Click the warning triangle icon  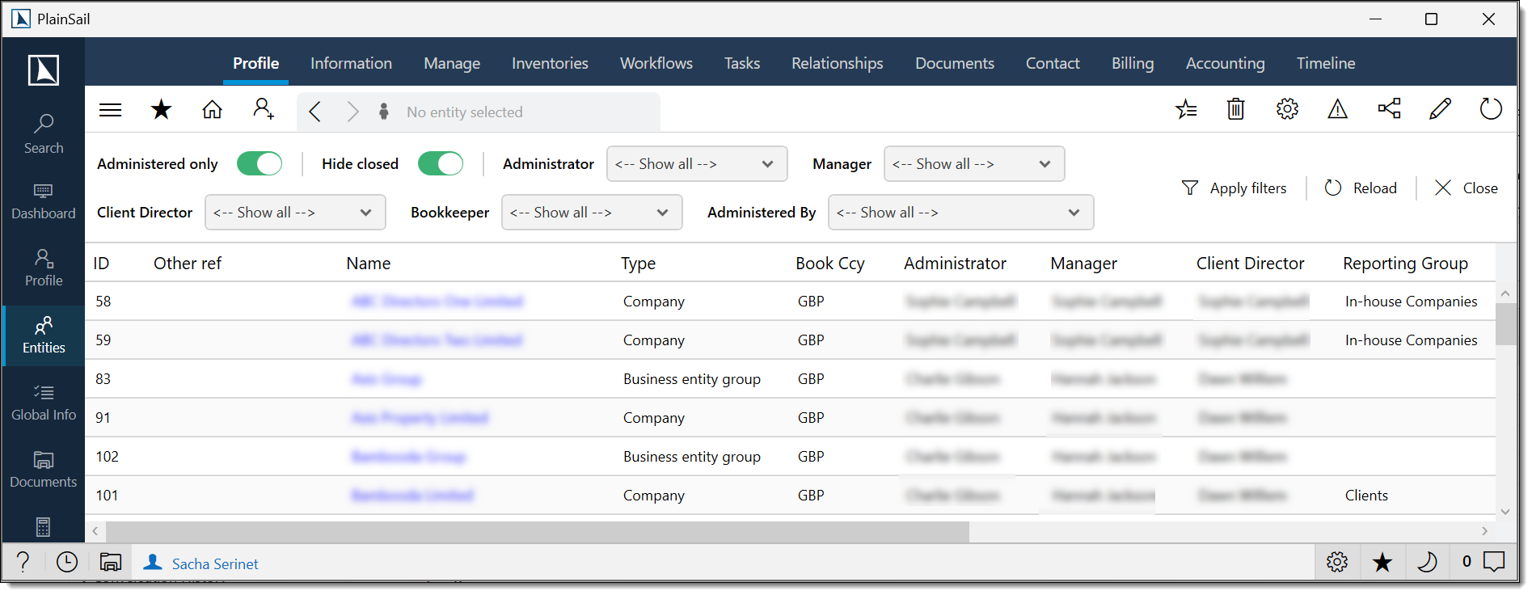point(1338,109)
